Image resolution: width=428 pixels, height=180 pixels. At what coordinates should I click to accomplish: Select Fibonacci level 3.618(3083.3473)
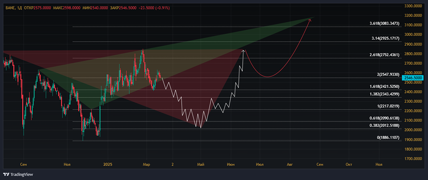coord(384,24)
